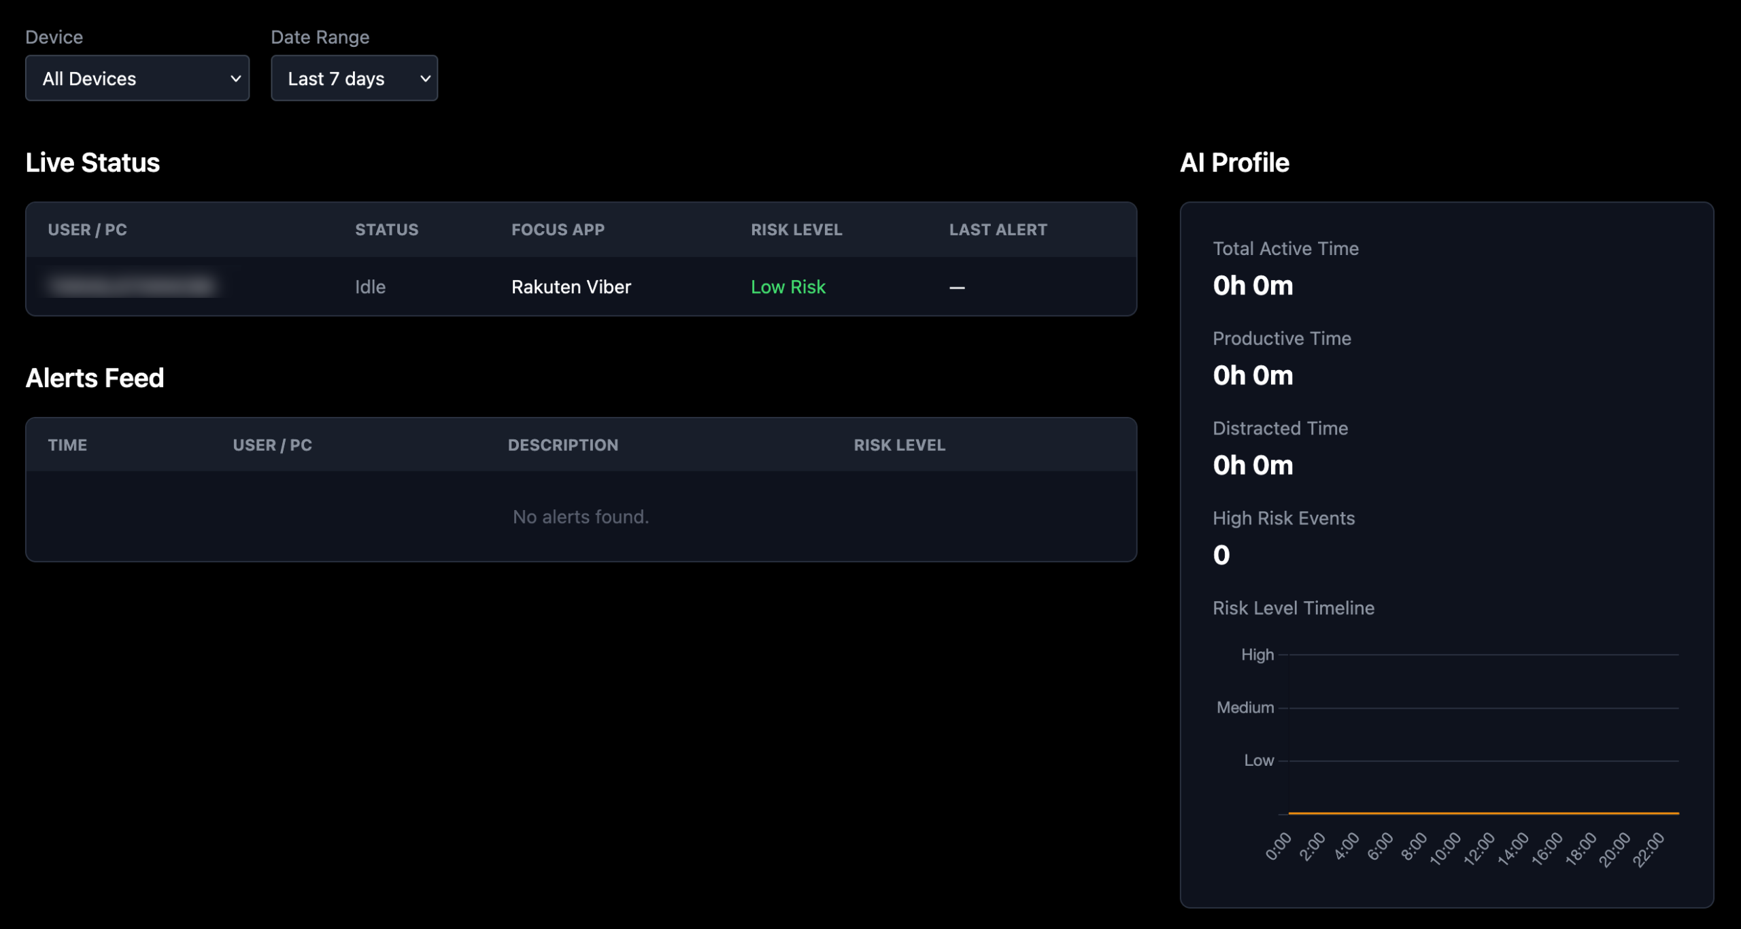Click the Date Range dropdown chevron arrow
The width and height of the screenshot is (1741, 929).
[425, 78]
